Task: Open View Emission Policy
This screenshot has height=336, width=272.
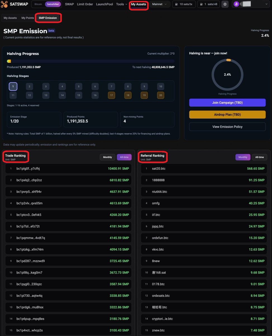Action: pos(227,127)
